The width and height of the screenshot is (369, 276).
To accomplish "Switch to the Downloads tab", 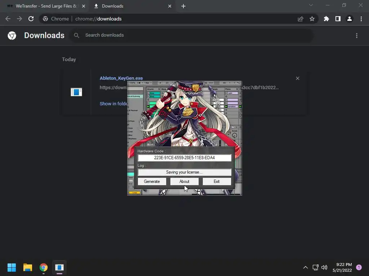I will (132, 6).
